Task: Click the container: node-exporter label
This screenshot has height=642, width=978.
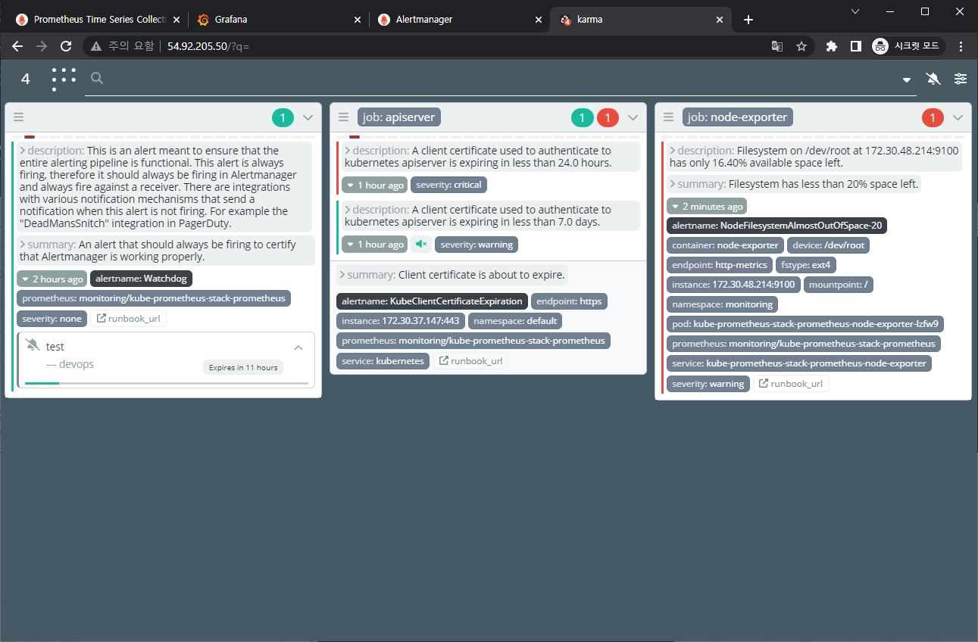Action: [x=726, y=245]
